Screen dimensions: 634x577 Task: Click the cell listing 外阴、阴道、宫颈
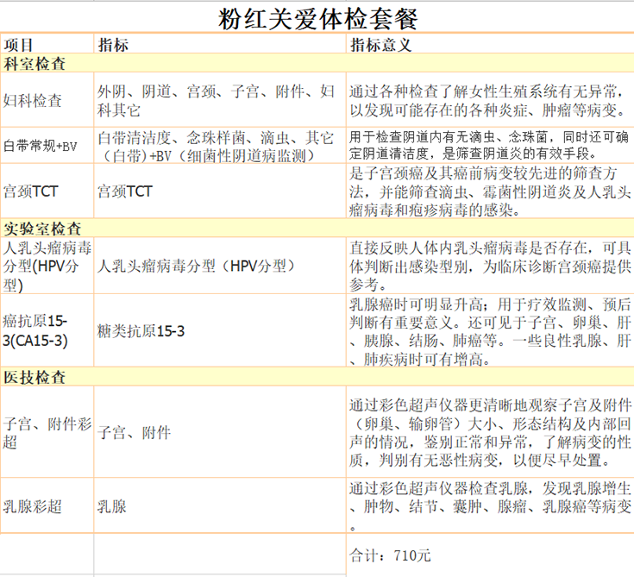tap(219, 100)
